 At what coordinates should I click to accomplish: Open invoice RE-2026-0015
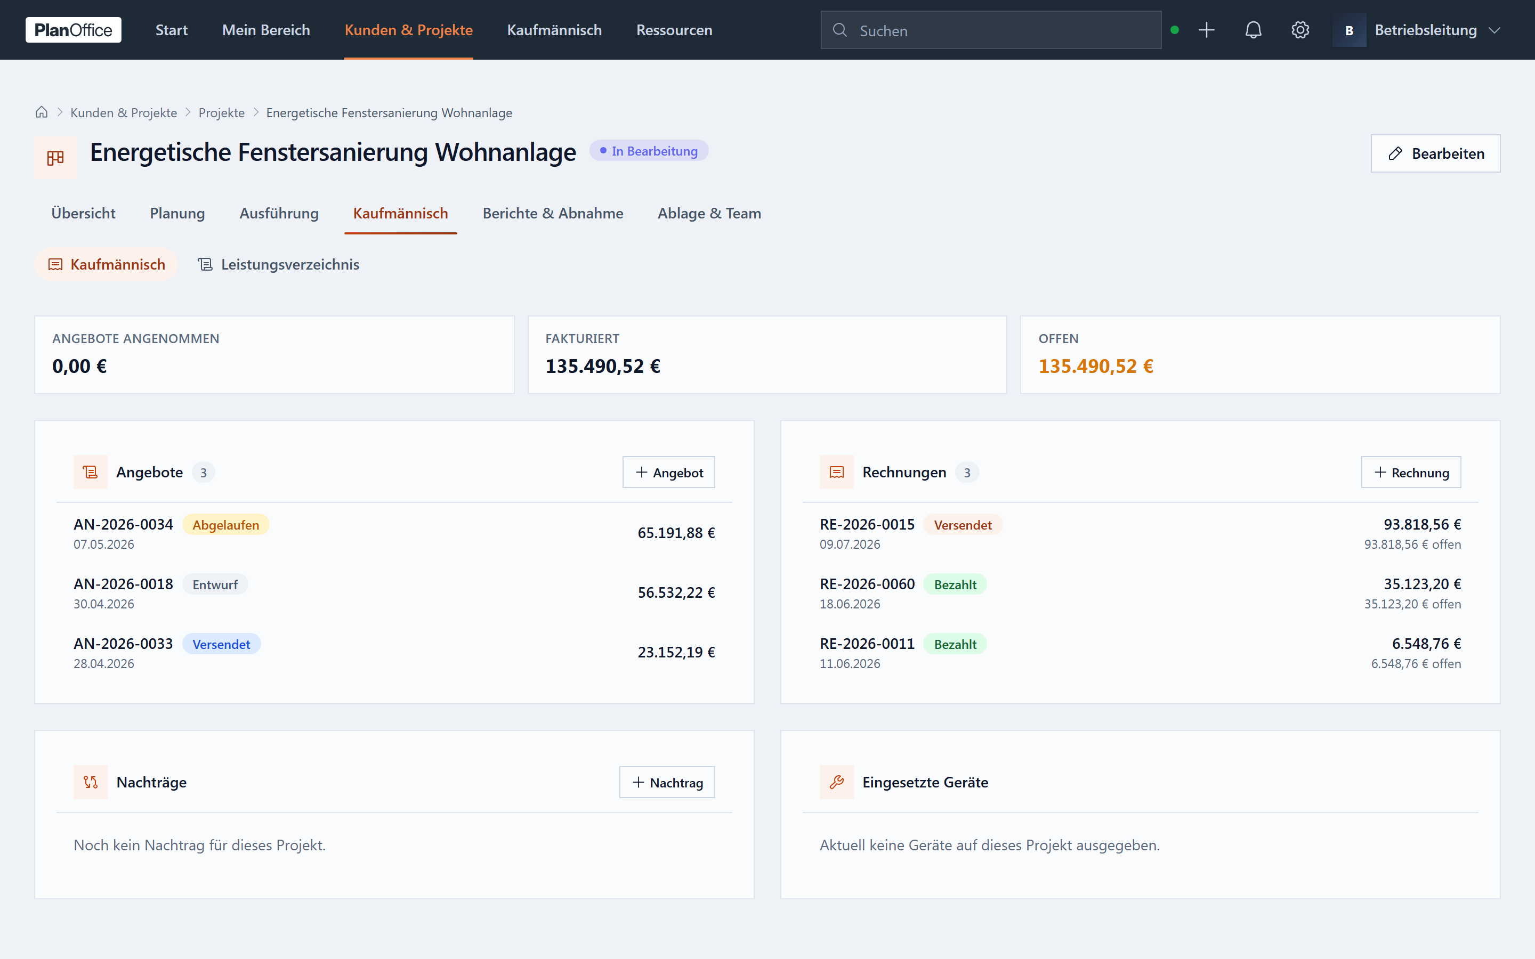pos(1140,533)
